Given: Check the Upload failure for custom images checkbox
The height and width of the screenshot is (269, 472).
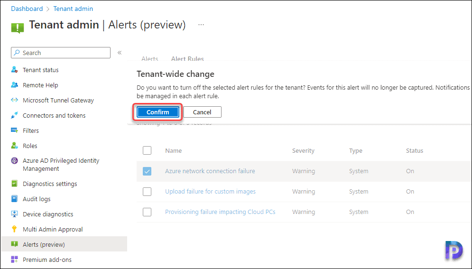Looking at the screenshot, I should point(147,192).
